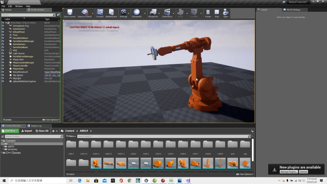The width and height of the screenshot is (327, 184).
Task: Open RobotRotation5 blueprint link
Action: pyautogui.click(x=52, y=72)
